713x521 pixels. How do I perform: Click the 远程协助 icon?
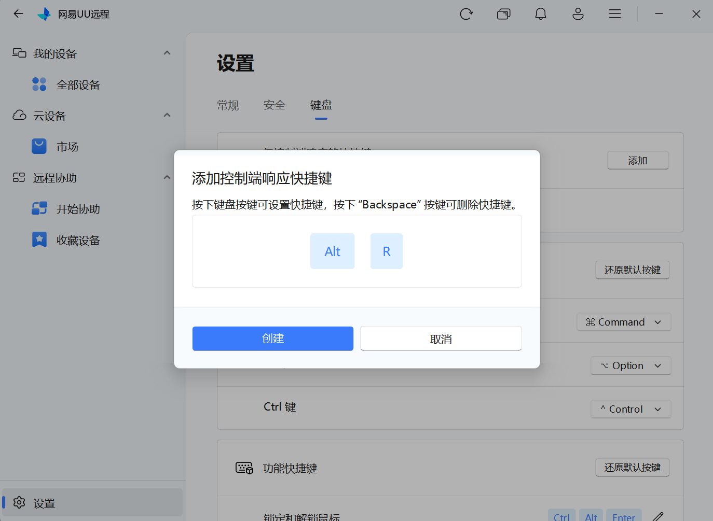pyautogui.click(x=19, y=178)
